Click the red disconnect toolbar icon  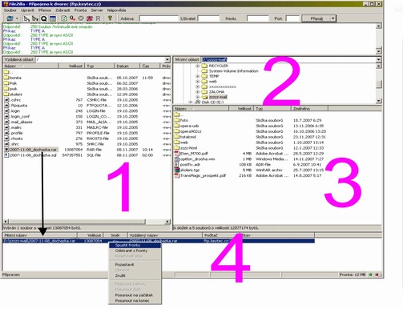[x=90, y=18]
